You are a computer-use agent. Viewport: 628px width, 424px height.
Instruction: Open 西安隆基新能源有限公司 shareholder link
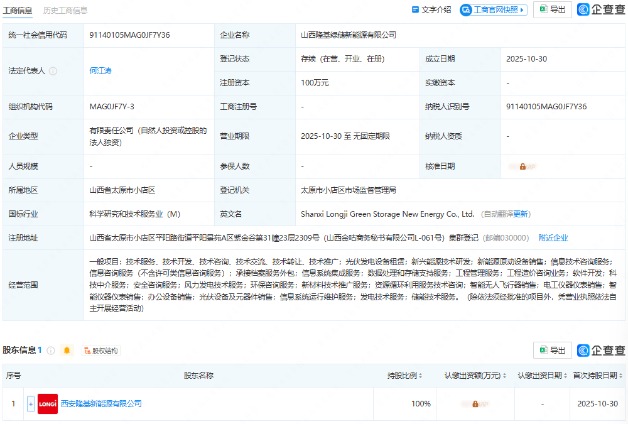click(x=101, y=404)
